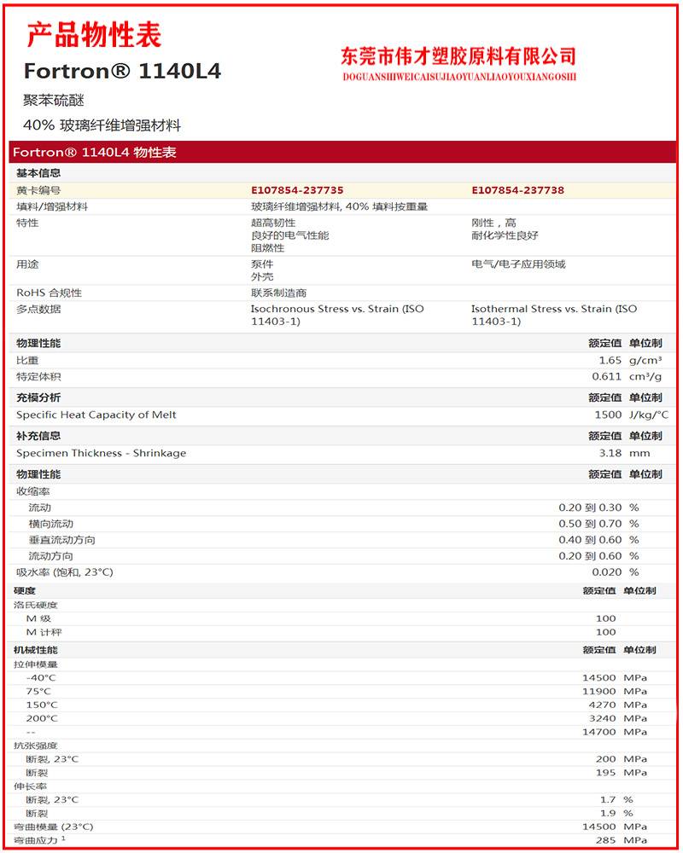
Task: Click the 硬度 section header
Action: pyautogui.click(x=25, y=590)
